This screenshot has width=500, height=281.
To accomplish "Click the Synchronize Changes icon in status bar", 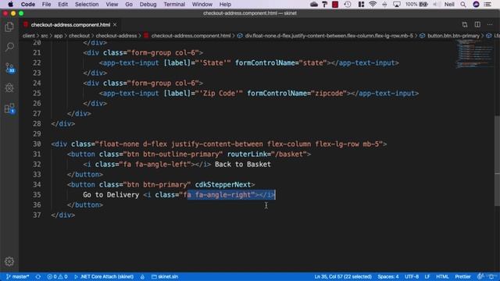I will tap(38, 276).
